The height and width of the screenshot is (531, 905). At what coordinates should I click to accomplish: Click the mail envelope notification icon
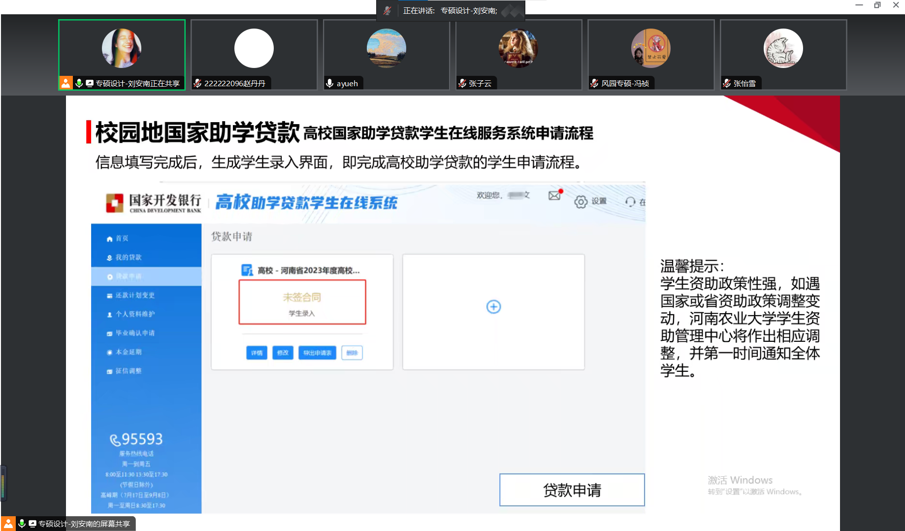click(x=554, y=196)
